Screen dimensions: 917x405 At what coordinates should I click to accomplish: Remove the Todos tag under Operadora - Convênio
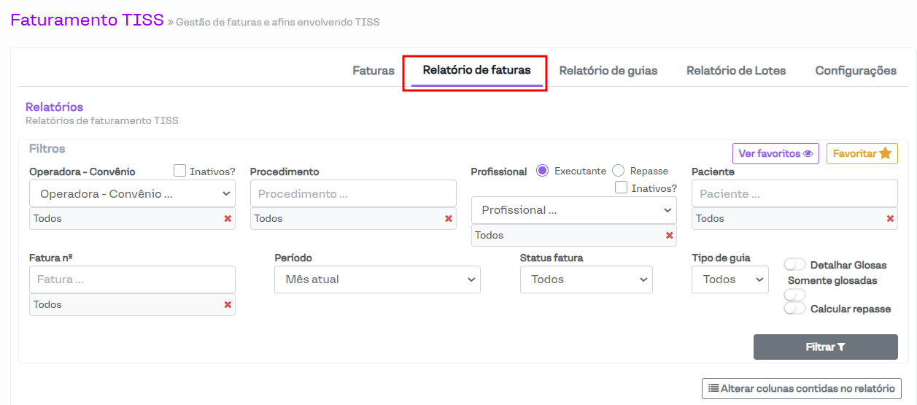coord(228,219)
